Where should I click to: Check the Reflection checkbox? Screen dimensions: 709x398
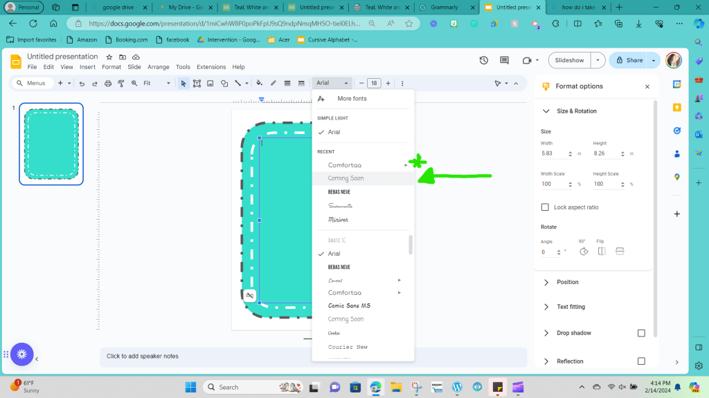click(x=641, y=361)
